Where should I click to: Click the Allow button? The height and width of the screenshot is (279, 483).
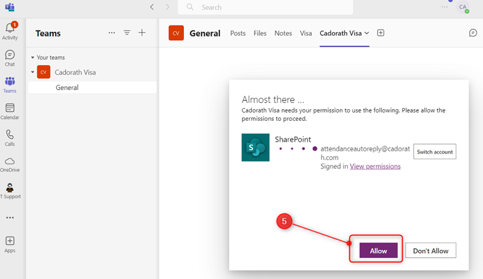[378, 251]
